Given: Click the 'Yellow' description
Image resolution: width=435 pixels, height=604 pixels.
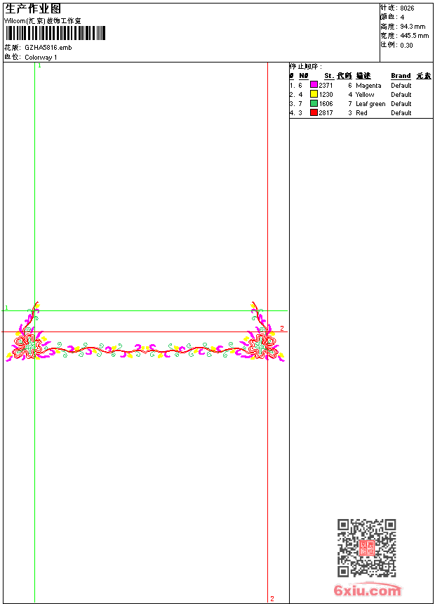Looking at the screenshot, I should (x=365, y=94).
